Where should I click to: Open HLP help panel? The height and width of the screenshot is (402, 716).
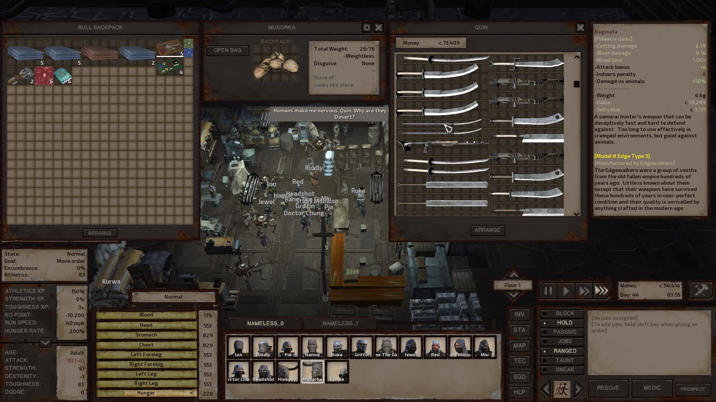[x=519, y=392]
